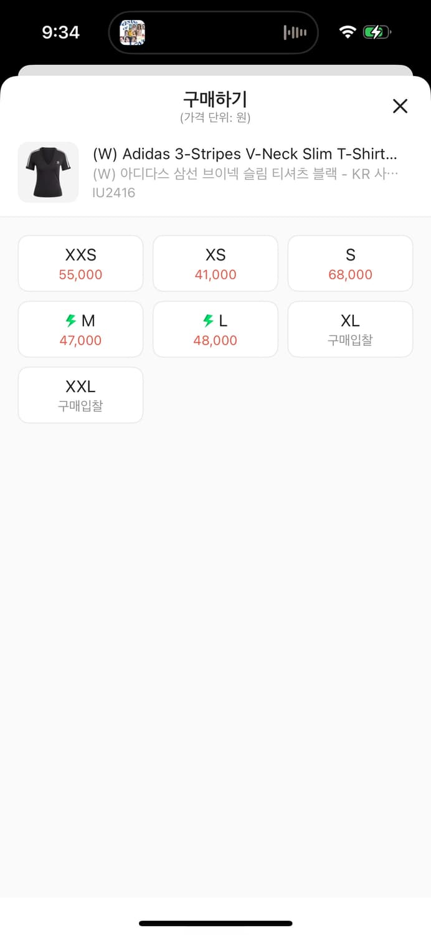Tap the status bar clock 9:34
The image size is (431, 935).
pos(60,32)
